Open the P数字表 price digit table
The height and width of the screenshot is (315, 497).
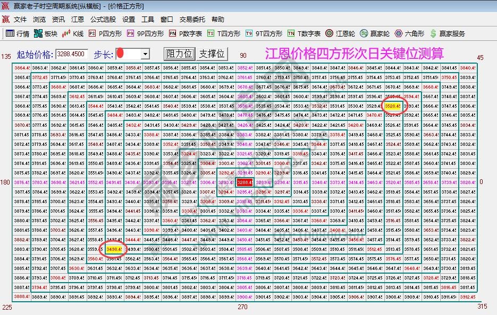click(186, 33)
